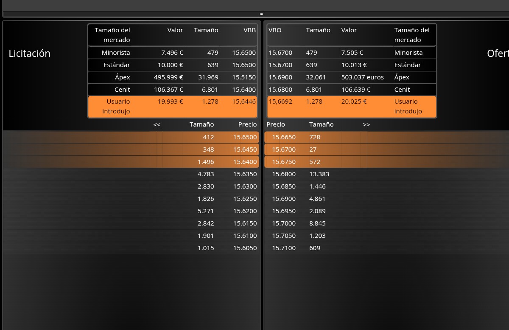
Task: Select offer depth level 15.6800
Action: [x=386, y=174]
